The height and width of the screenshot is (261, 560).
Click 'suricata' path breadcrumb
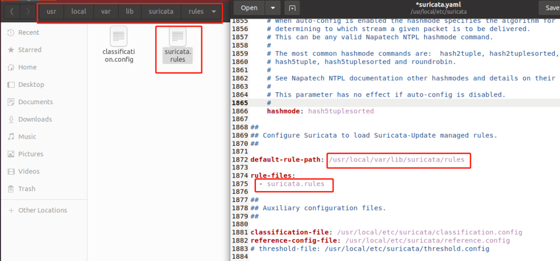tap(161, 11)
